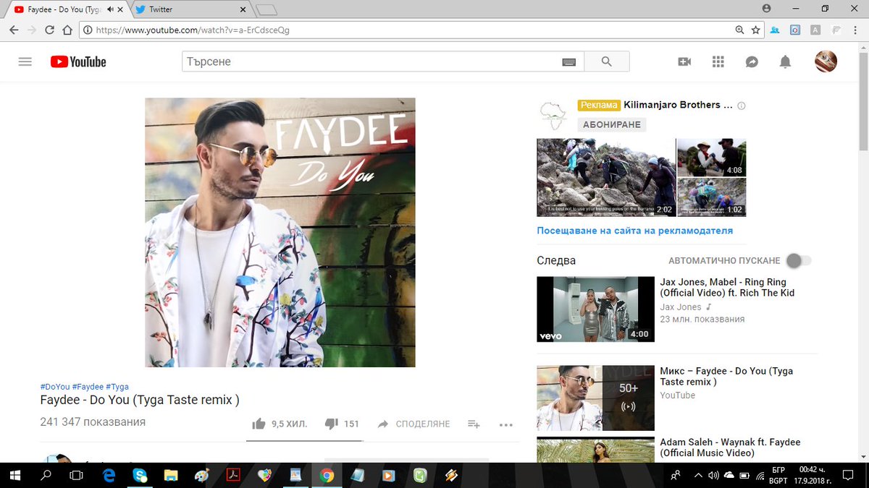This screenshot has height=488, width=869.
Task: Click the ad info circle icon
Action: tap(742, 106)
